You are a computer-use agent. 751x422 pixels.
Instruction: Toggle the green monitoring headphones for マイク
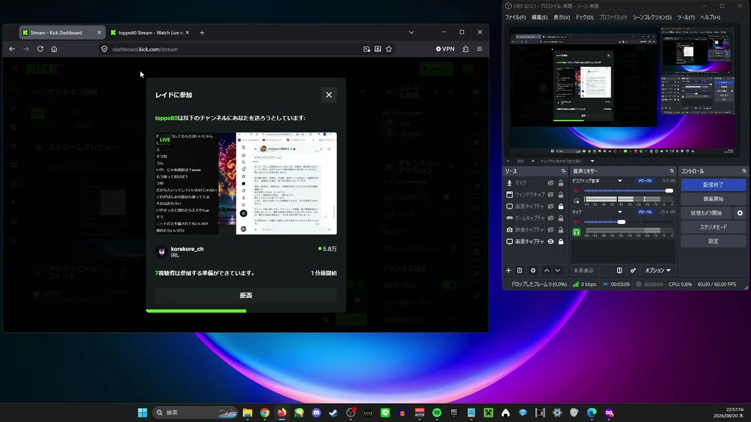[x=577, y=232]
